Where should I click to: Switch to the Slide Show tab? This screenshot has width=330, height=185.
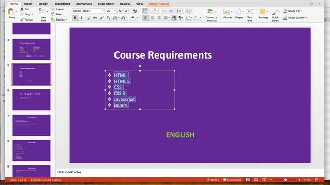pos(106,4)
